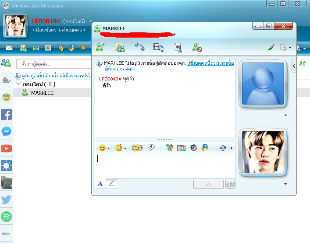Viewport: 310px width, 244px height.
Task: Click the magnifier search button beside send
Action: [230, 184]
